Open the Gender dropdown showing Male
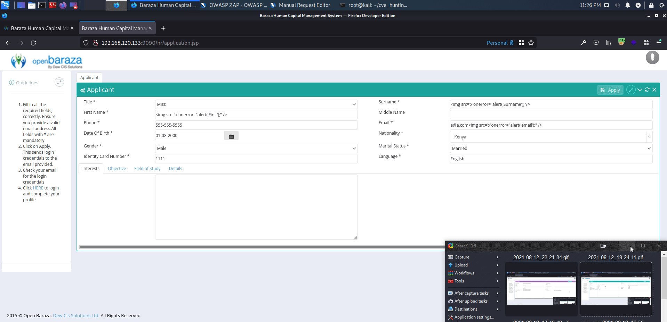 pos(256,149)
